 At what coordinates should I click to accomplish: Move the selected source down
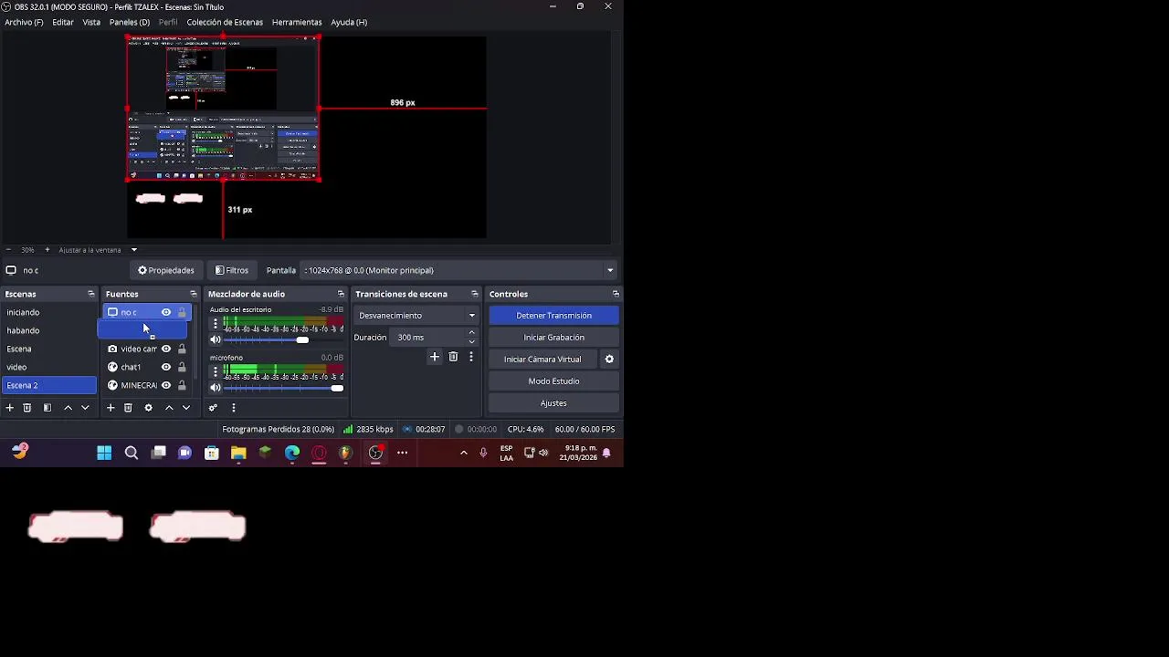(186, 408)
